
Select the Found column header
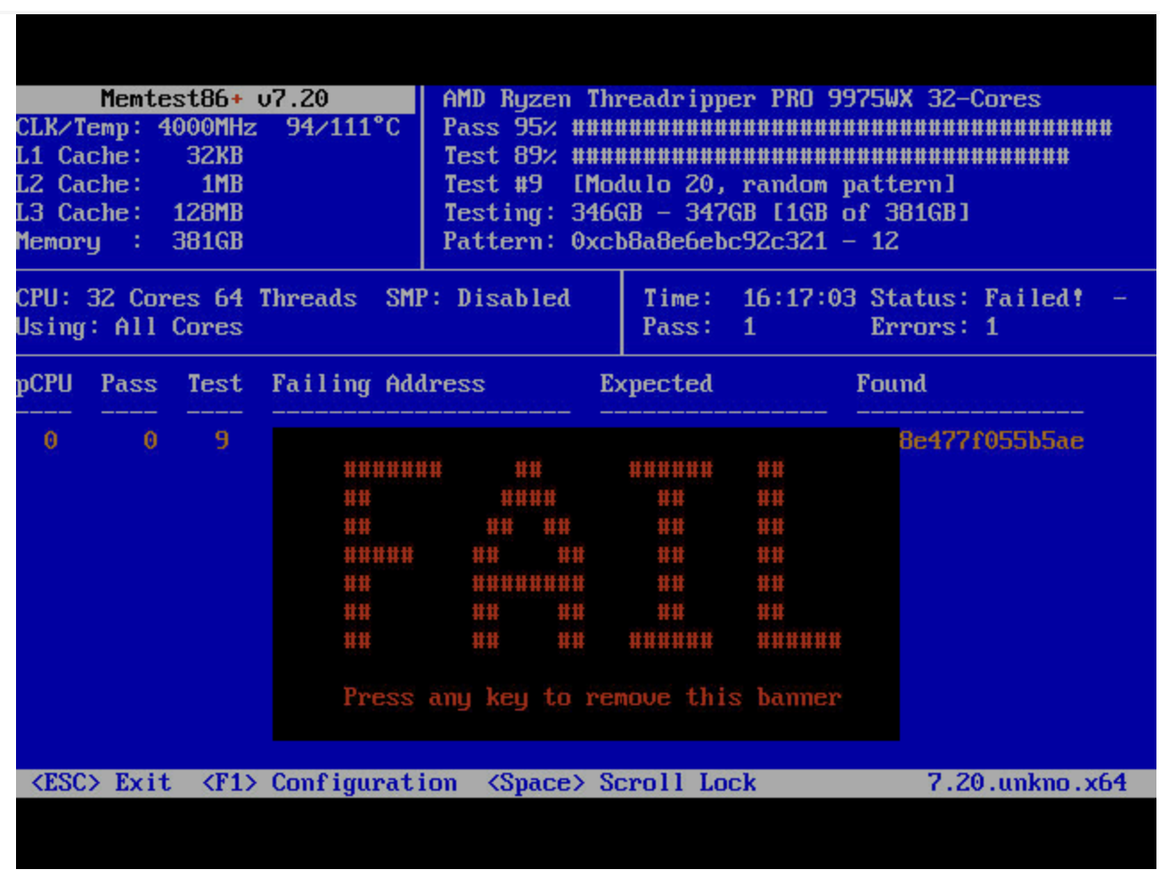(891, 384)
